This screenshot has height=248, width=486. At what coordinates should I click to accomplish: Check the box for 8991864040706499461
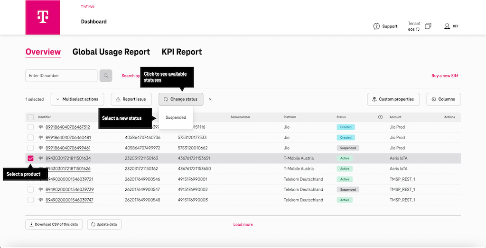point(31,148)
